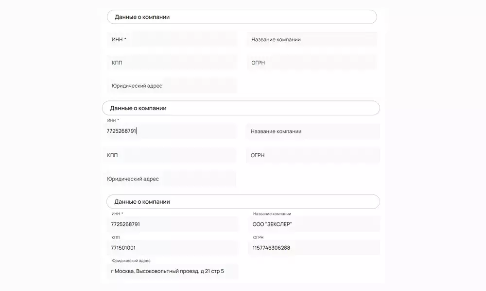The height and width of the screenshot is (291, 486).
Task: Click the small КПП label above 771501001
Action: click(116, 238)
